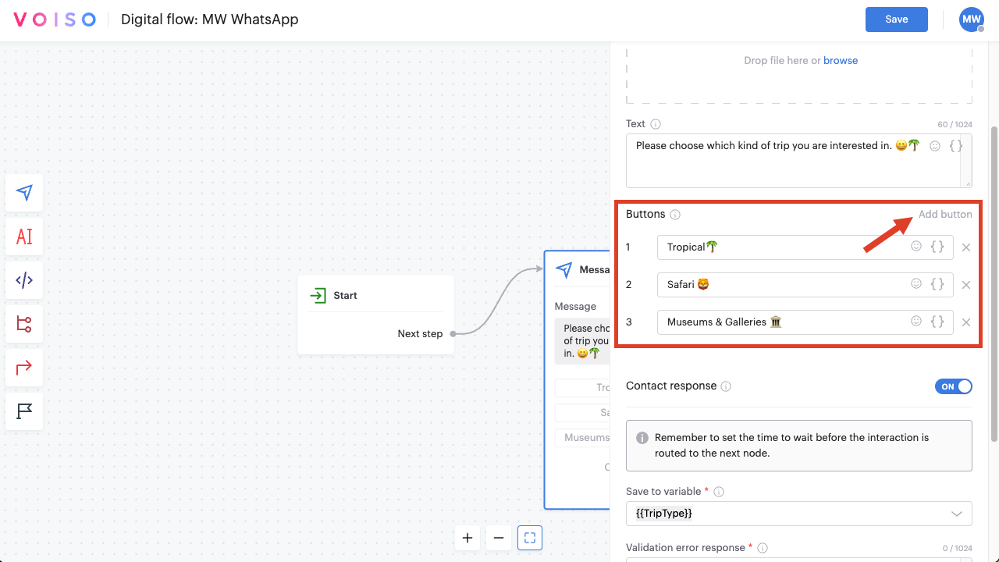
Task: Remove the Museums & Galleries button
Action: 966,322
